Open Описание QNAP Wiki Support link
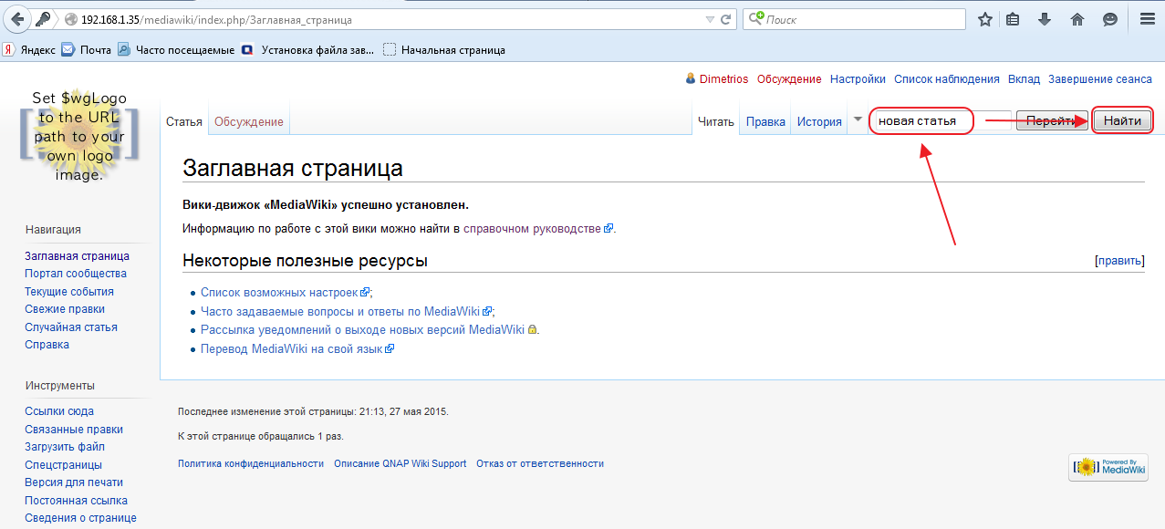 tap(400, 463)
